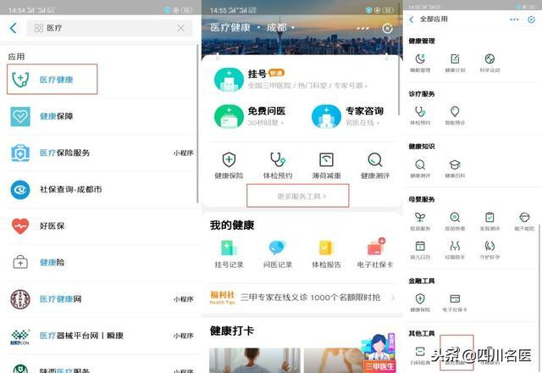Tap back arrow in 全部应用 page
Image resolution: width=542 pixels, height=373 pixels.
coord(412,19)
